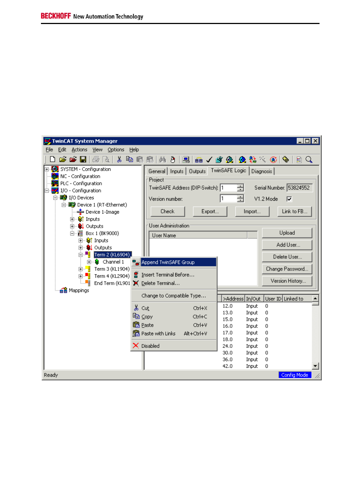The image size is (352, 499).
Task: Click the Paste with Links menu icon
Action: coord(136,333)
